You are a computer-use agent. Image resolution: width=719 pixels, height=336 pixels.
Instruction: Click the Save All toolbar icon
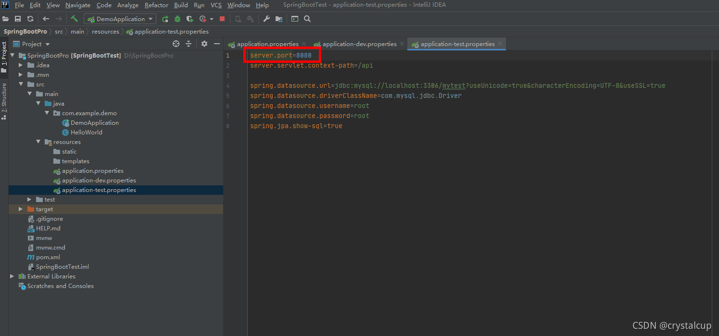[18, 19]
